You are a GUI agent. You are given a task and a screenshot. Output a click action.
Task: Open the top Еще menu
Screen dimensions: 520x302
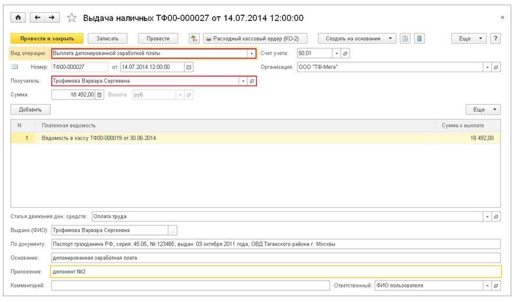point(469,38)
